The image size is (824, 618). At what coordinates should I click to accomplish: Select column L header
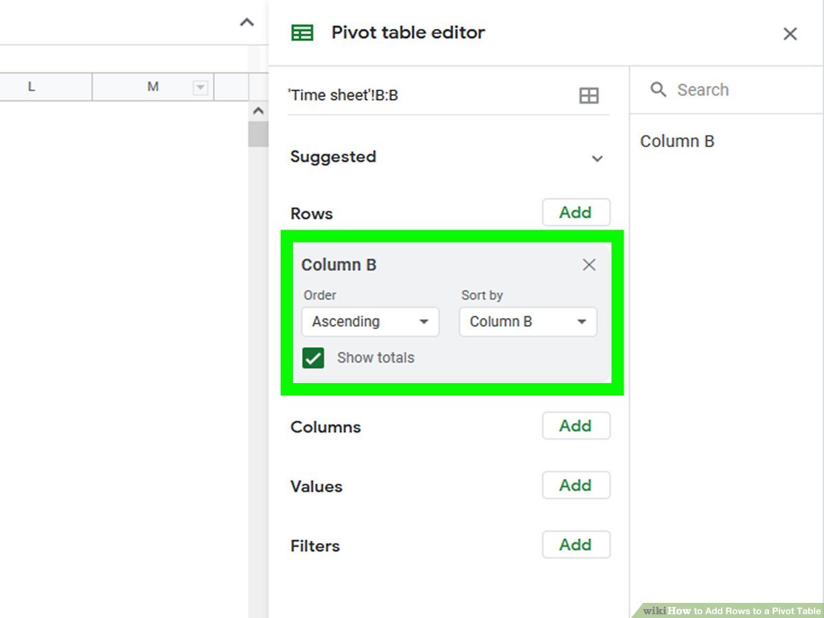tap(32, 87)
